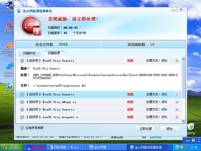The width and height of the screenshot is (201, 151).
Task: Click the results list scroll up arrow
Action: click(183, 59)
